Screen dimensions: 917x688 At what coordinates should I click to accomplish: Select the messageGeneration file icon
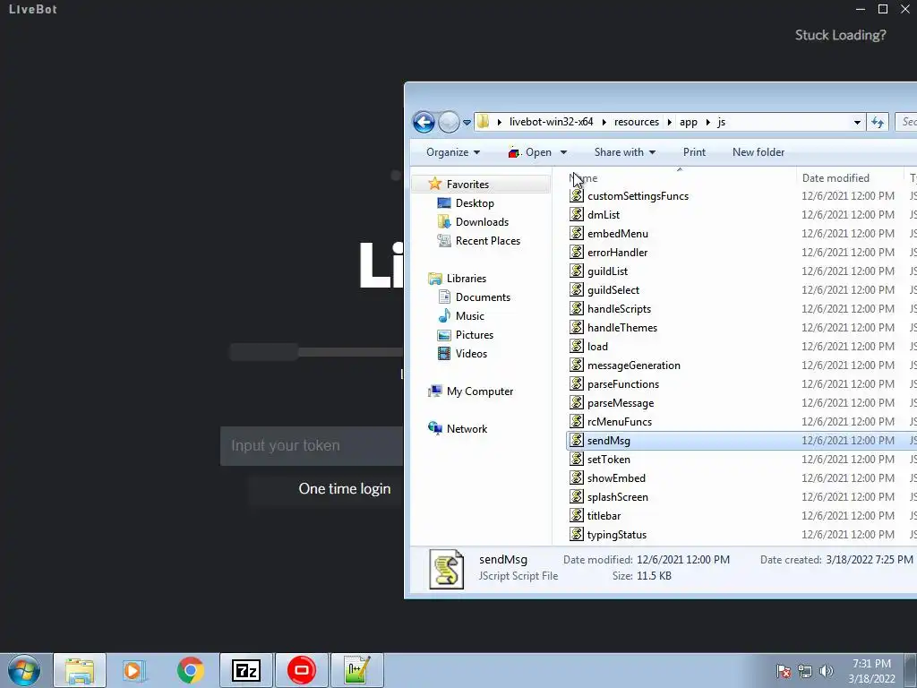click(577, 365)
